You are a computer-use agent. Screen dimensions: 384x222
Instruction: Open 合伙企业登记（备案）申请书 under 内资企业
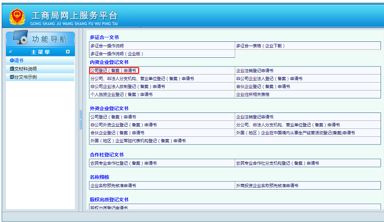pos(263,86)
